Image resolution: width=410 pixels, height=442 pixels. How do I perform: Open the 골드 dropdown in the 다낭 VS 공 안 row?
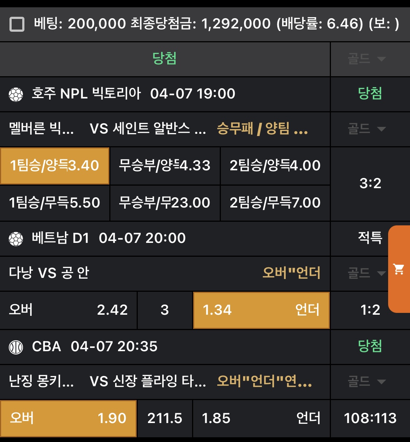(367, 273)
